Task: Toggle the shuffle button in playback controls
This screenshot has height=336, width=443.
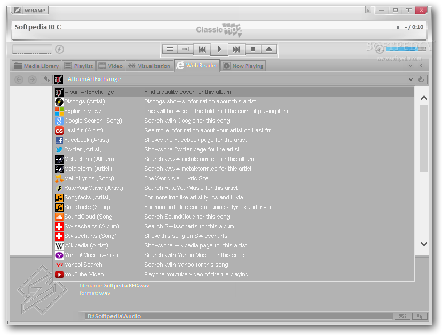Action: click(170, 49)
